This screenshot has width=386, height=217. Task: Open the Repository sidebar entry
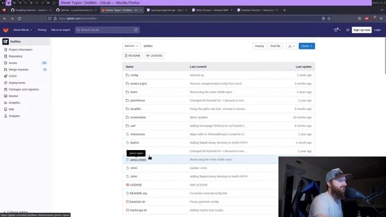click(16, 56)
